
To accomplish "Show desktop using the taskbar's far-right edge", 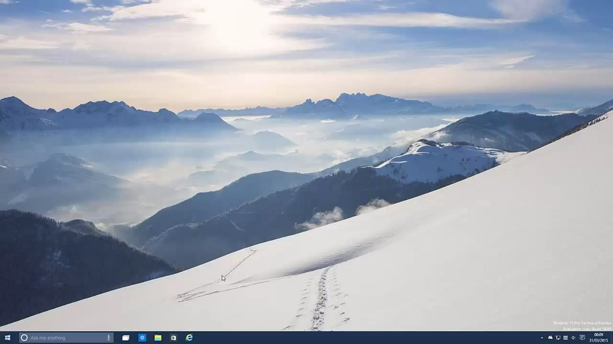I will click(x=612, y=338).
